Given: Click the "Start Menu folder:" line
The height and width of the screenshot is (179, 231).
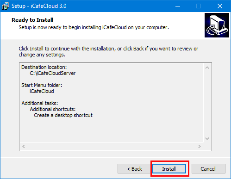Looking at the screenshot, I should pos(42,85).
